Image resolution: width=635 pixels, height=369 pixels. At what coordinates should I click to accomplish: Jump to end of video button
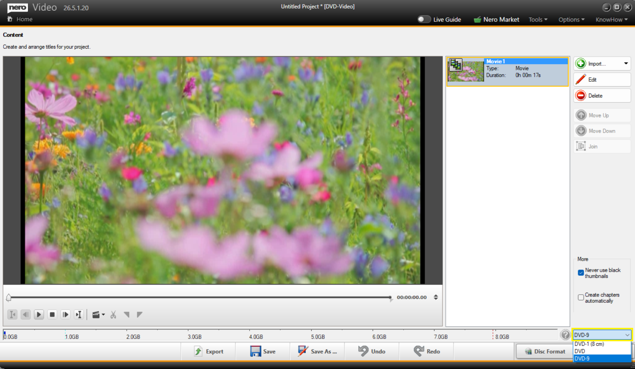[79, 314]
